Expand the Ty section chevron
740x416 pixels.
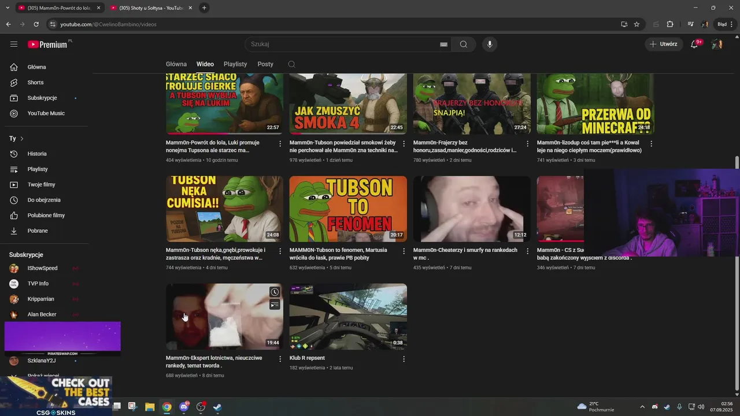point(22,139)
